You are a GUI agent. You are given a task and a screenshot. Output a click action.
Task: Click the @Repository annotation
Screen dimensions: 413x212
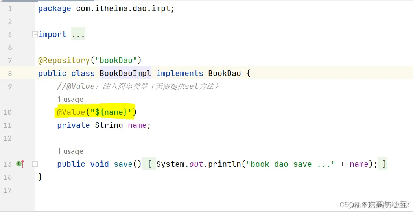(64, 60)
